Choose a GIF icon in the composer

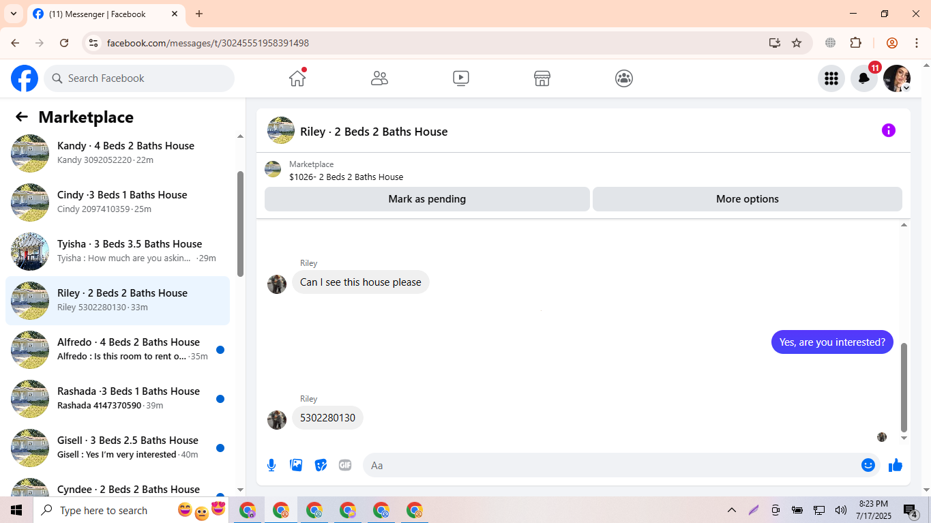tap(345, 465)
